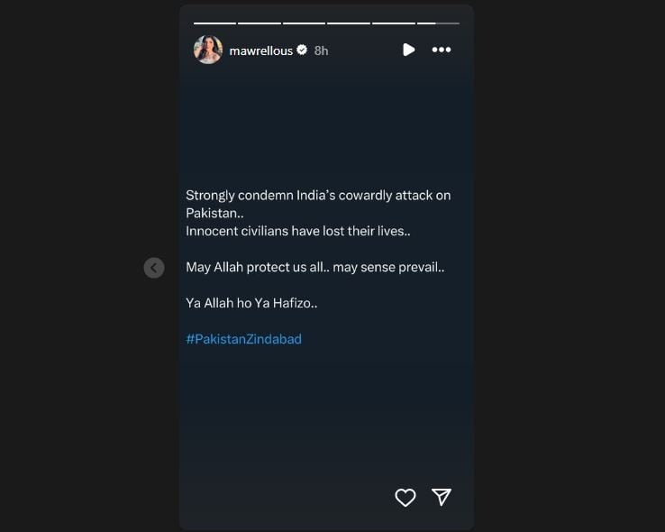Click the 'May Allah protect us all' line
The height and width of the screenshot is (532, 665).
[x=315, y=267]
